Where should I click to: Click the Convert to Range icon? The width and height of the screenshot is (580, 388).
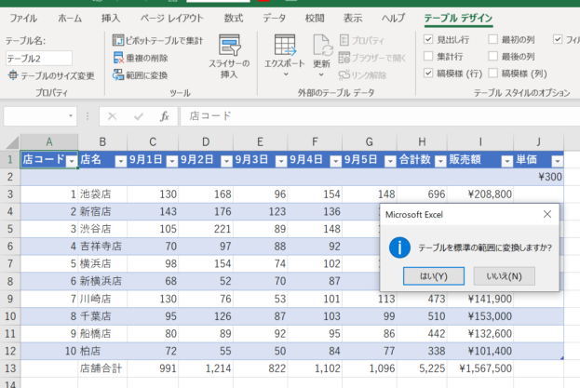pos(118,75)
